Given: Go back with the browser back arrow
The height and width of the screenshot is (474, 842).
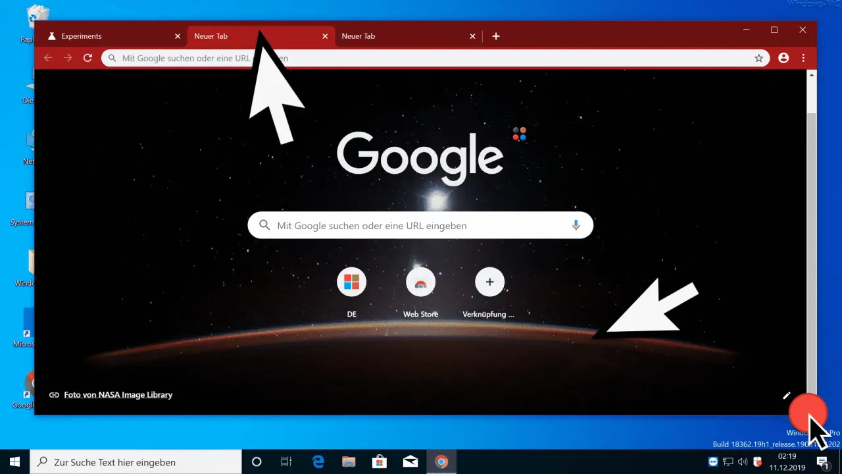Looking at the screenshot, I should 47,58.
